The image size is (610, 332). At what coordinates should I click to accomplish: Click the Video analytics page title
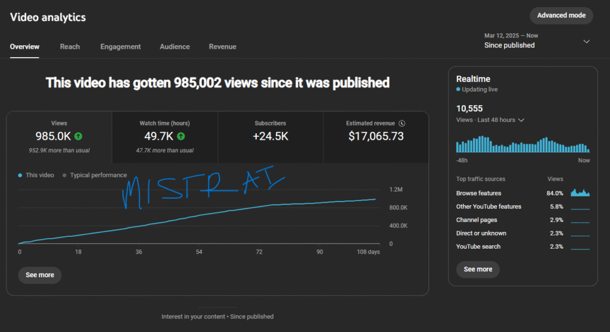pyautogui.click(x=48, y=17)
